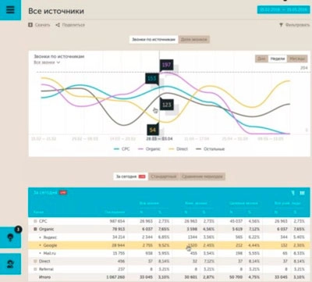Collapse the Organic row in the table
This screenshot has height=282, width=312.
[x=35, y=229]
